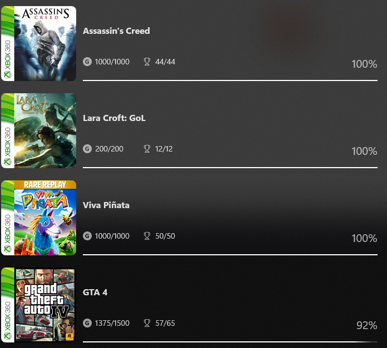This screenshot has height=348, width=387.
Task: Click the trophy icon for Assassin's Creed
Action: (x=147, y=62)
